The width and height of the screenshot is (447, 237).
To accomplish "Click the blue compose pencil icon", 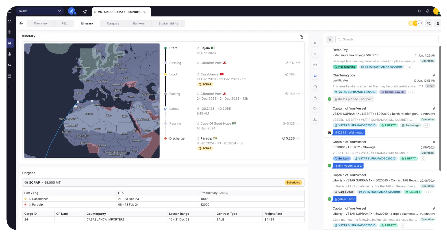I will (72, 11).
